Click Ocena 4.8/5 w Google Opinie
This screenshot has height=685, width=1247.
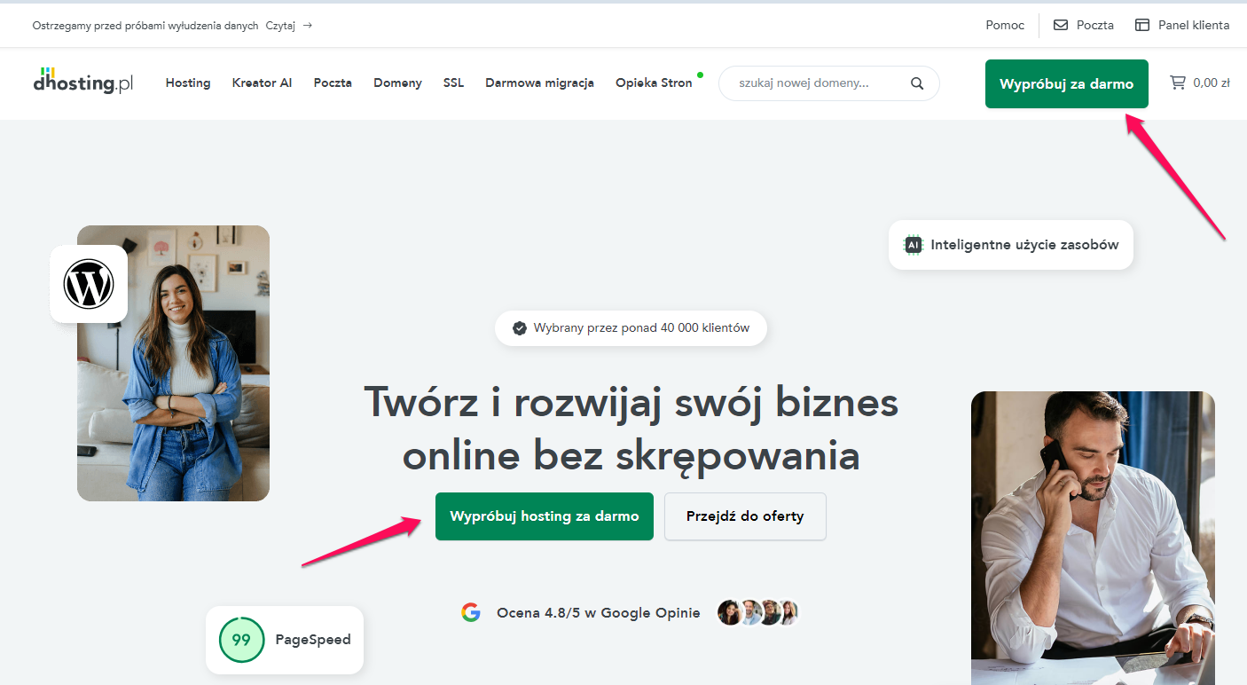599,612
